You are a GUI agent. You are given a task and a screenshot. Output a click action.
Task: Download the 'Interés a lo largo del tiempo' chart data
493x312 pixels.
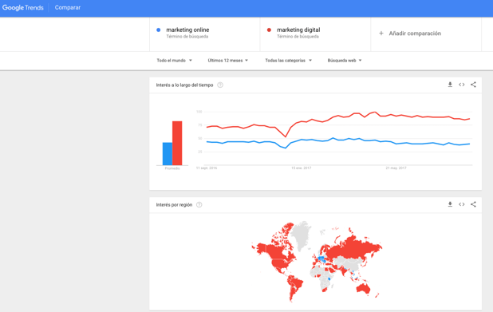[450, 85]
